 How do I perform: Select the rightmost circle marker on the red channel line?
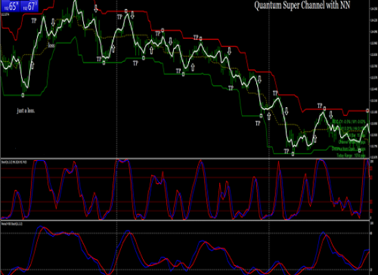(368, 111)
